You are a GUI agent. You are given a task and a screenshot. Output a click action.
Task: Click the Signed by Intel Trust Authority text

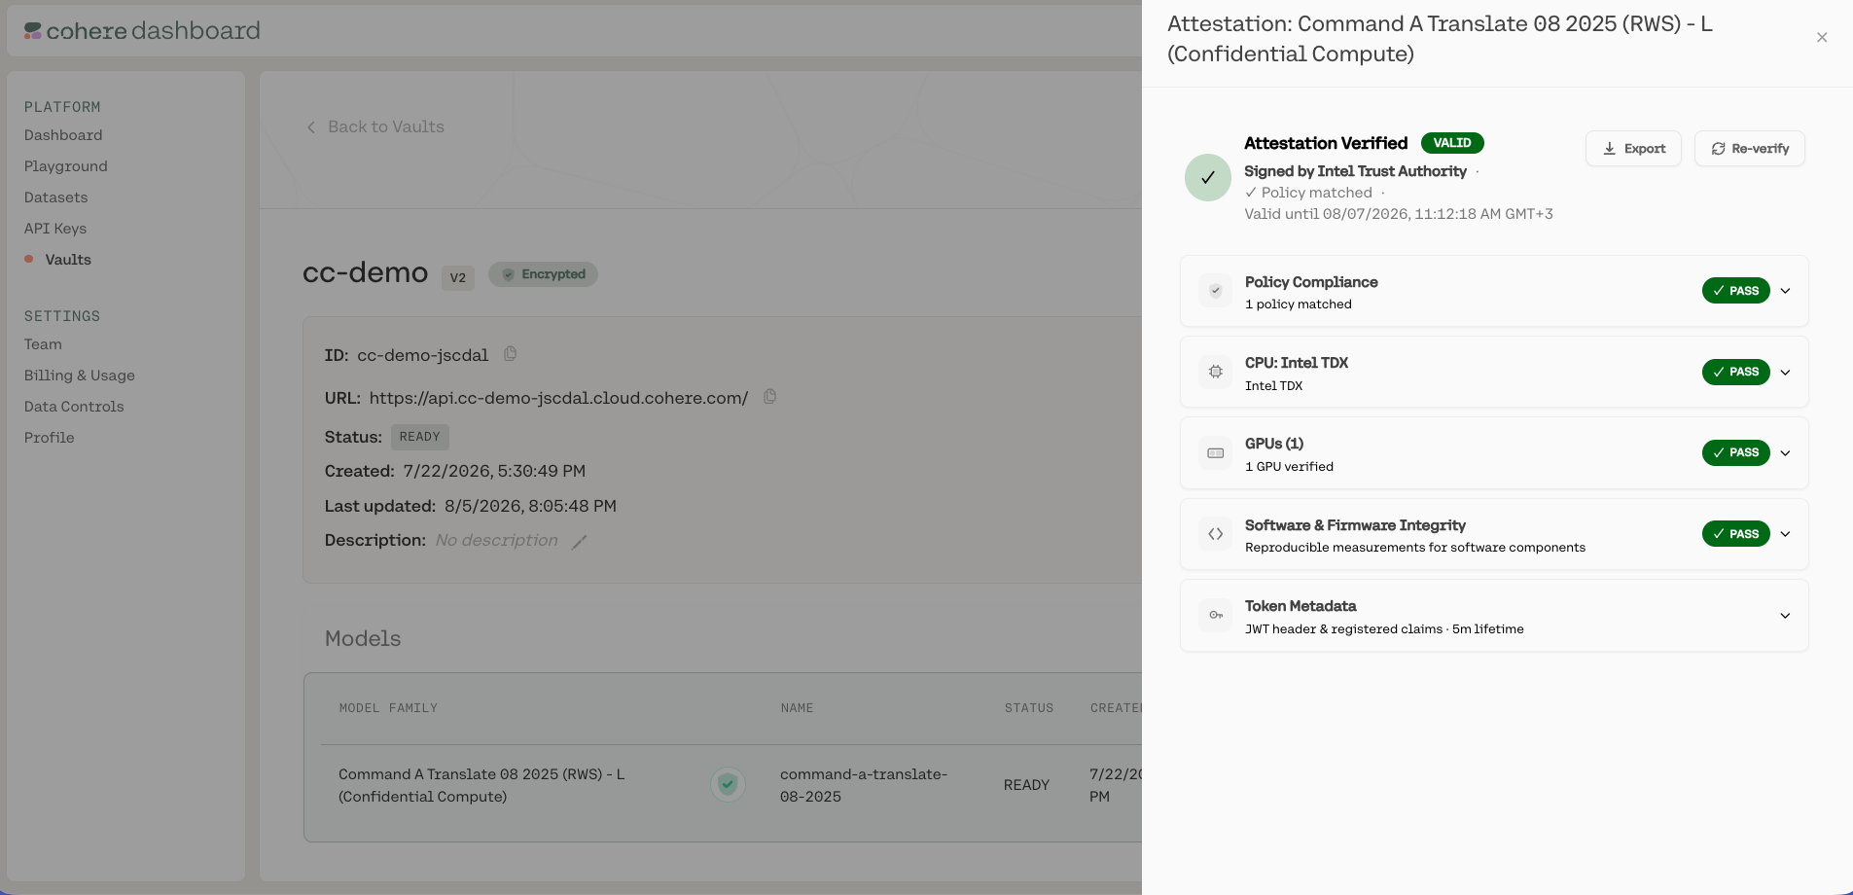pyautogui.click(x=1355, y=171)
